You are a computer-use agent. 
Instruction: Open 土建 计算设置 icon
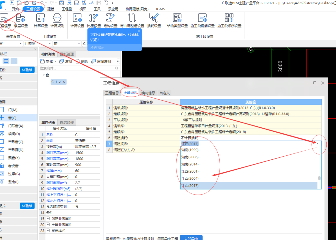[41, 21]
